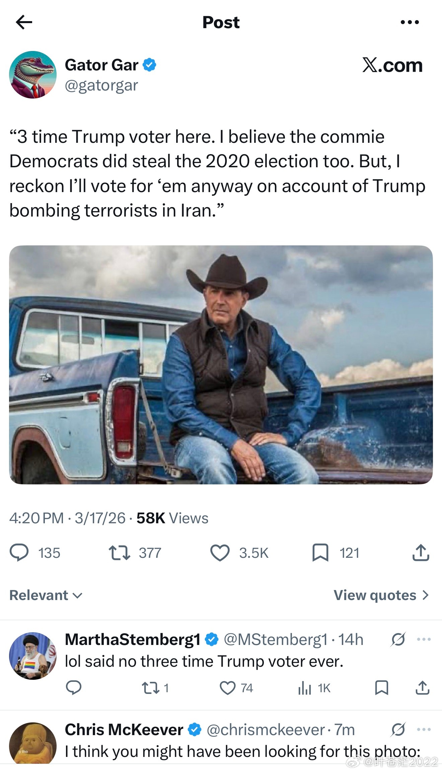Like MarthaStemberg1's reply
The width and height of the screenshot is (442, 772).
click(x=228, y=688)
